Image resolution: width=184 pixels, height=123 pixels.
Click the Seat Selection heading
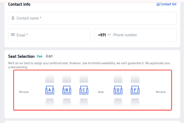coord(21,56)
